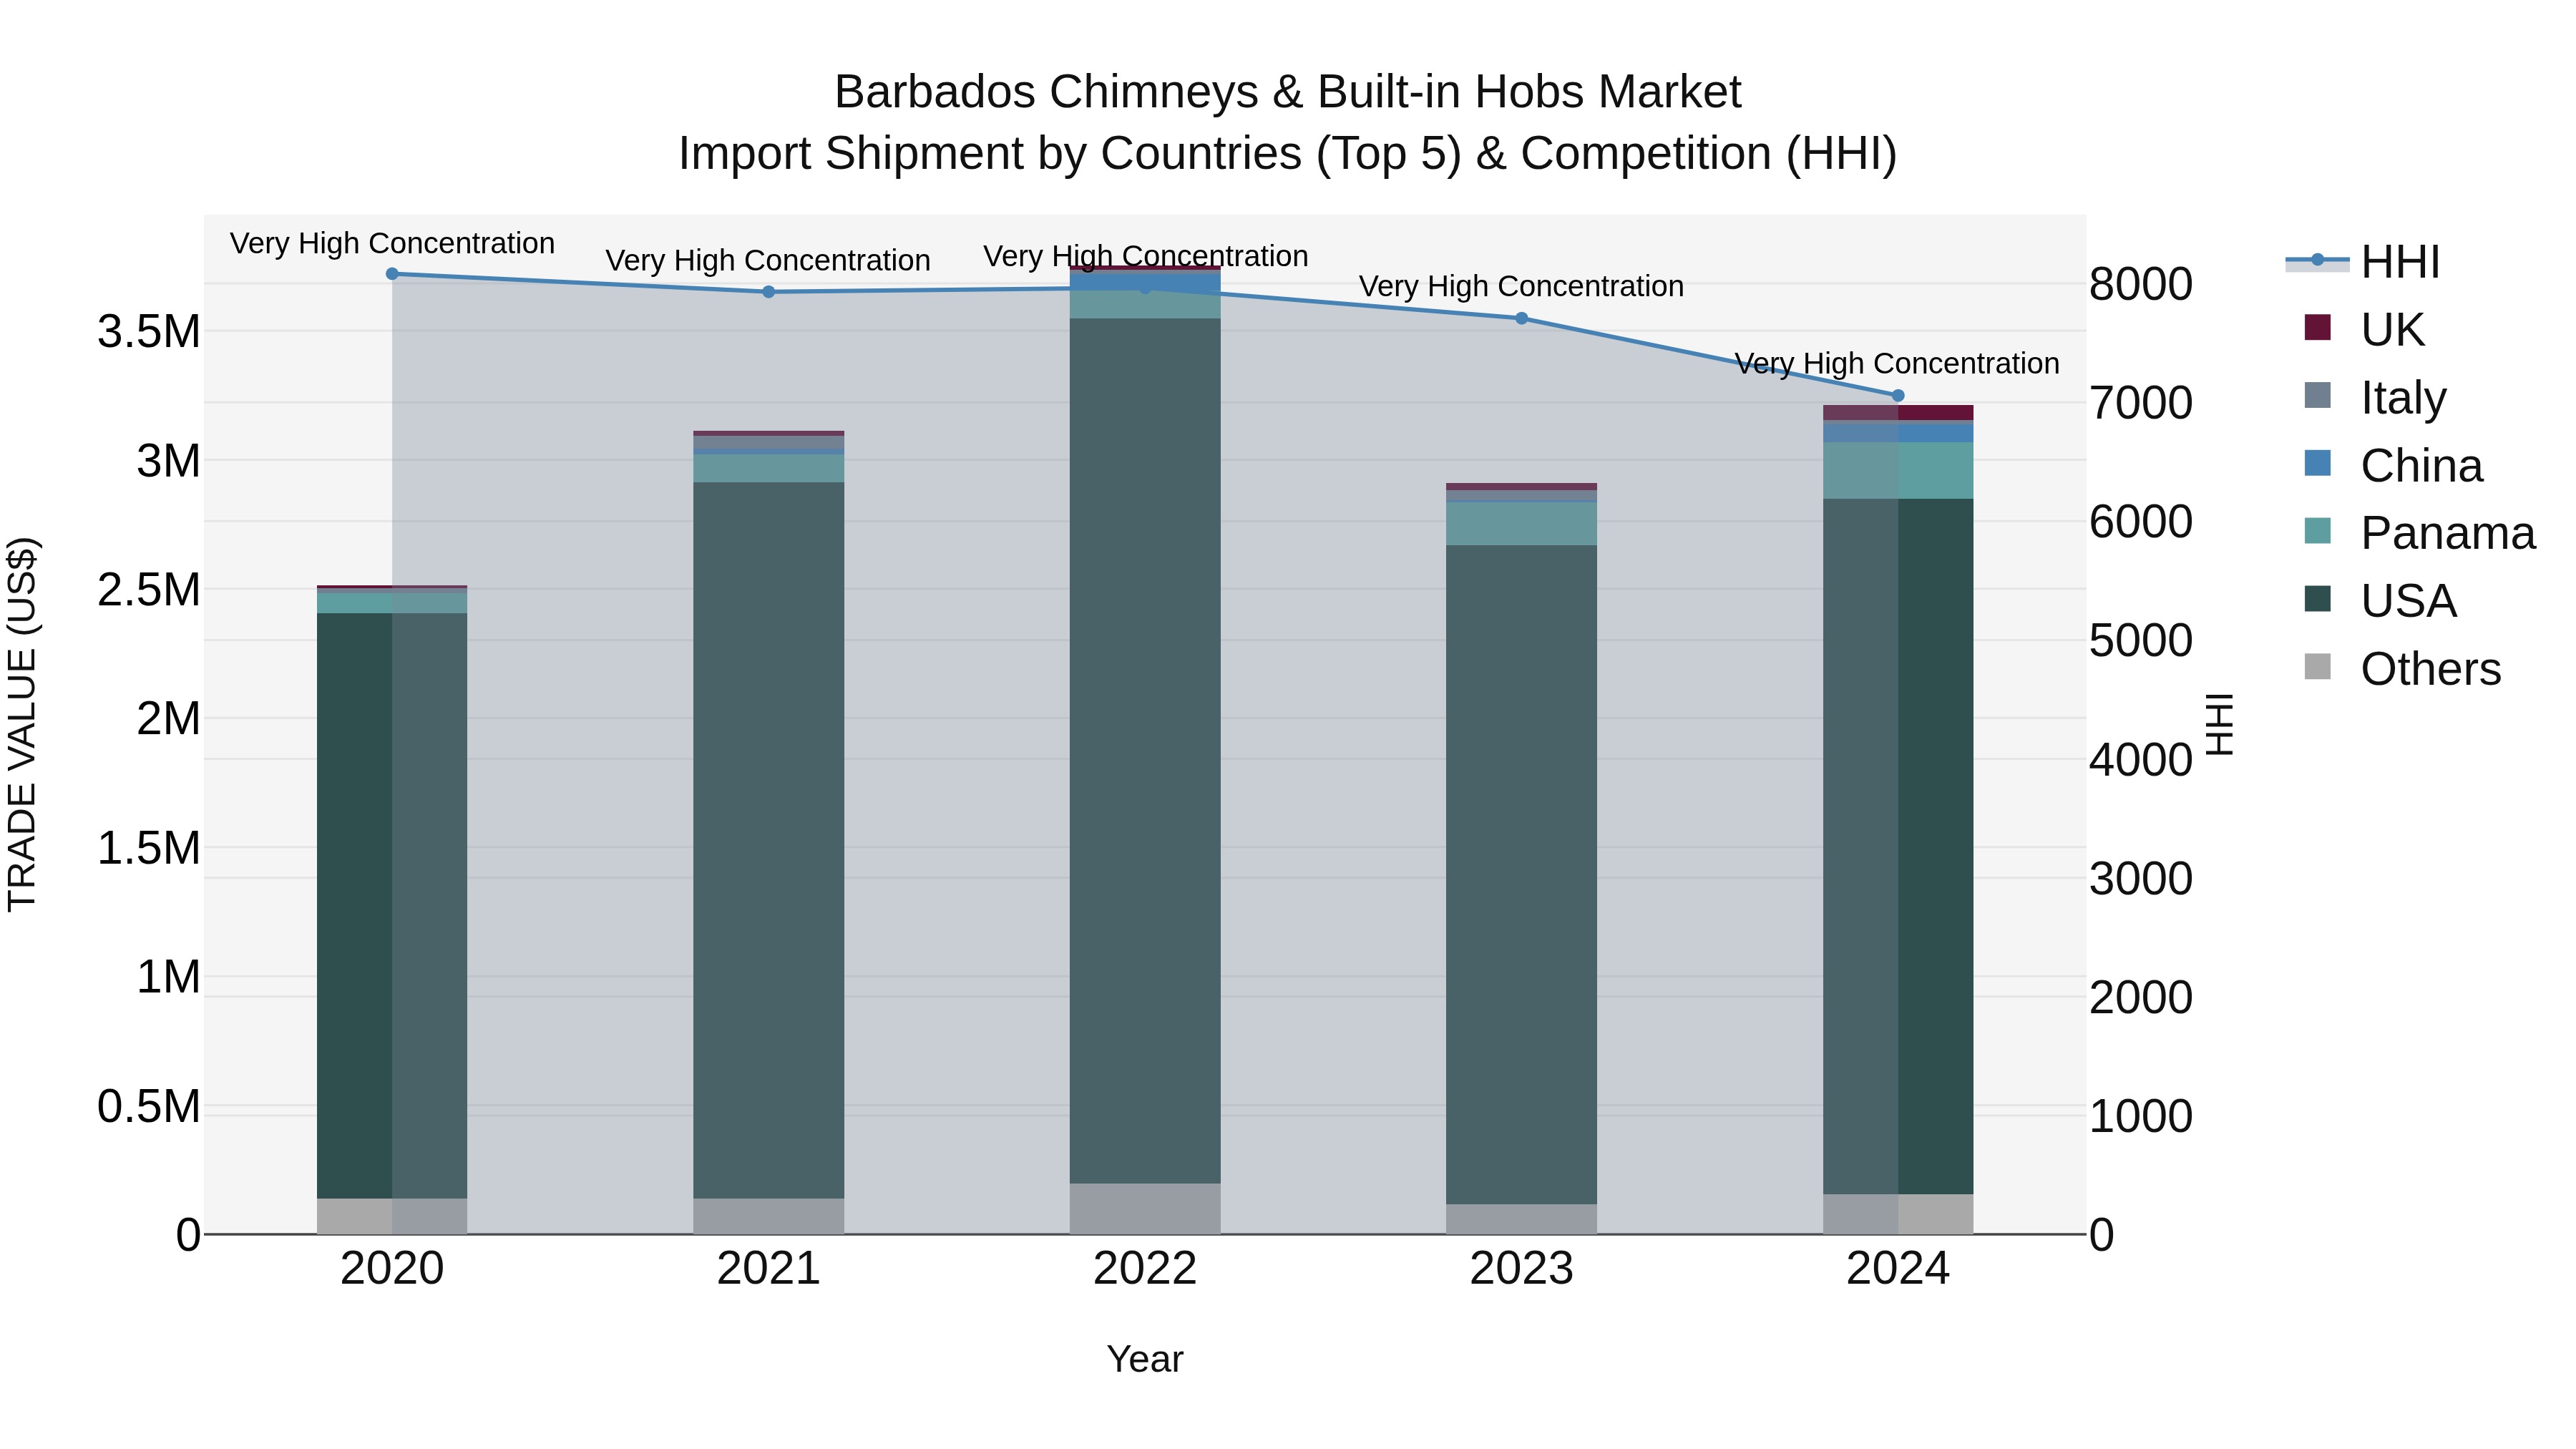Toggle the China series legend entry

pos(2393,465)
